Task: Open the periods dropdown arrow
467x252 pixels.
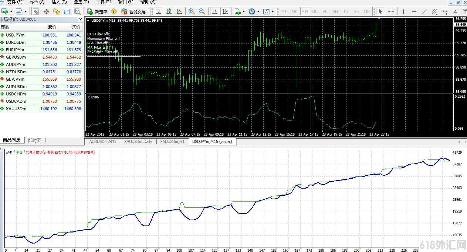Action: [258, 11]
